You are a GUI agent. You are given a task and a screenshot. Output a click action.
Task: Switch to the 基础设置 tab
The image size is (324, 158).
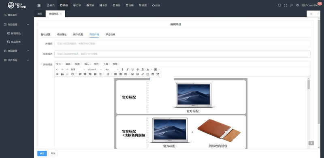46,34
